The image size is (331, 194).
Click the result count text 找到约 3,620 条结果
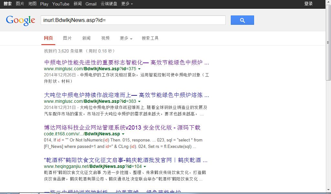pyautogui.click(x=63, y=51)
